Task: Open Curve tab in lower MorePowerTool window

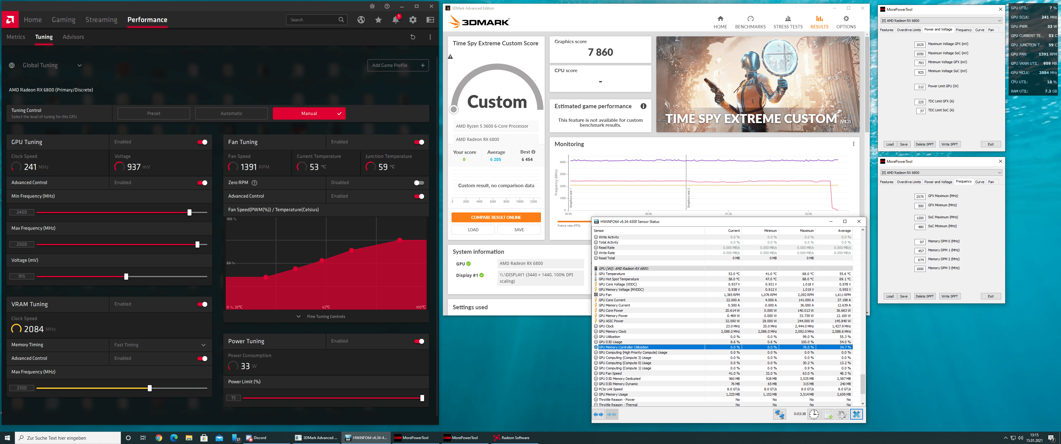Action: click(x=980, y=182)
